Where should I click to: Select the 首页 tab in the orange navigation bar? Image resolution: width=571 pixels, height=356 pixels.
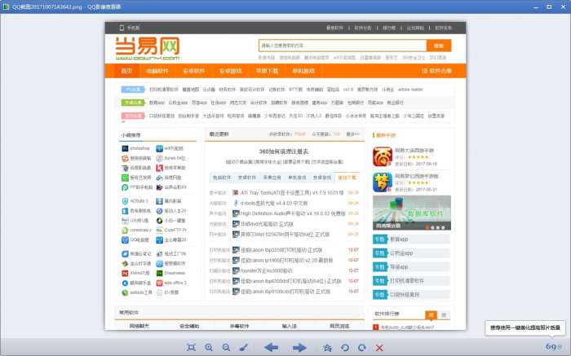(x=126, y=71)
